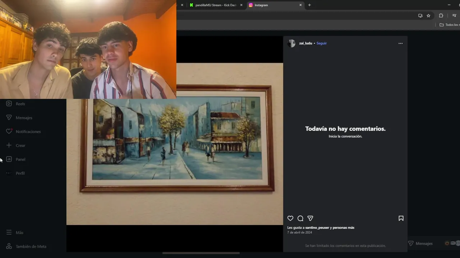The image size is (460, 258).
Task: Click message avatars beside floating Mensajes
Action: [452, 243]
